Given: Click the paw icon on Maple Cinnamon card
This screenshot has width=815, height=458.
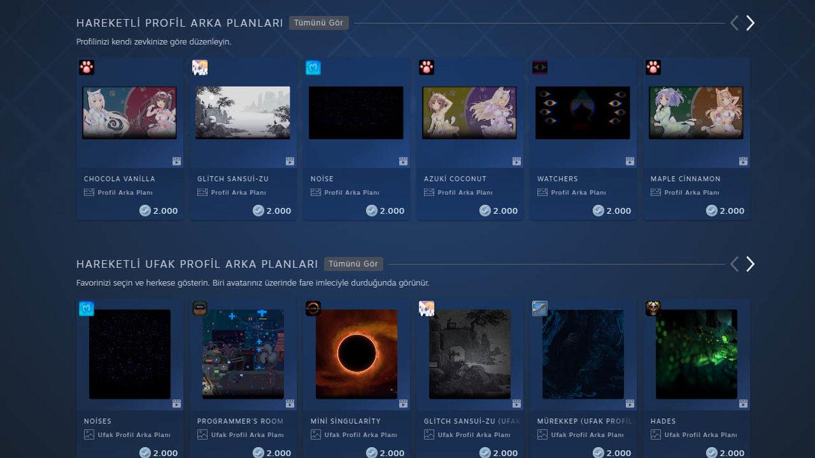Looking at the screenshot, I should pos(653,67).
